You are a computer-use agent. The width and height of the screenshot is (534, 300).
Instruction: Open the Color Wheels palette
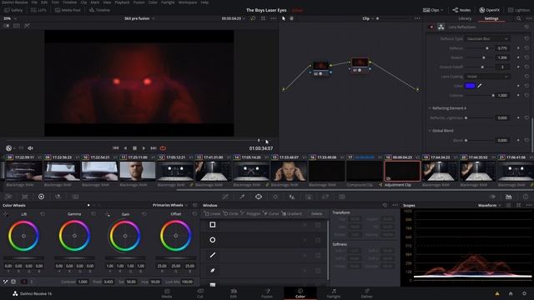[x=41, y=197]
